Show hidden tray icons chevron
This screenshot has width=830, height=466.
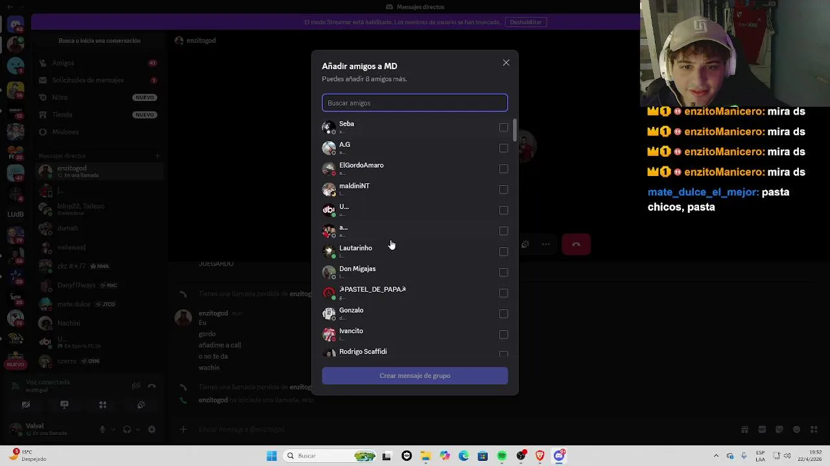(x=716, y=456)
